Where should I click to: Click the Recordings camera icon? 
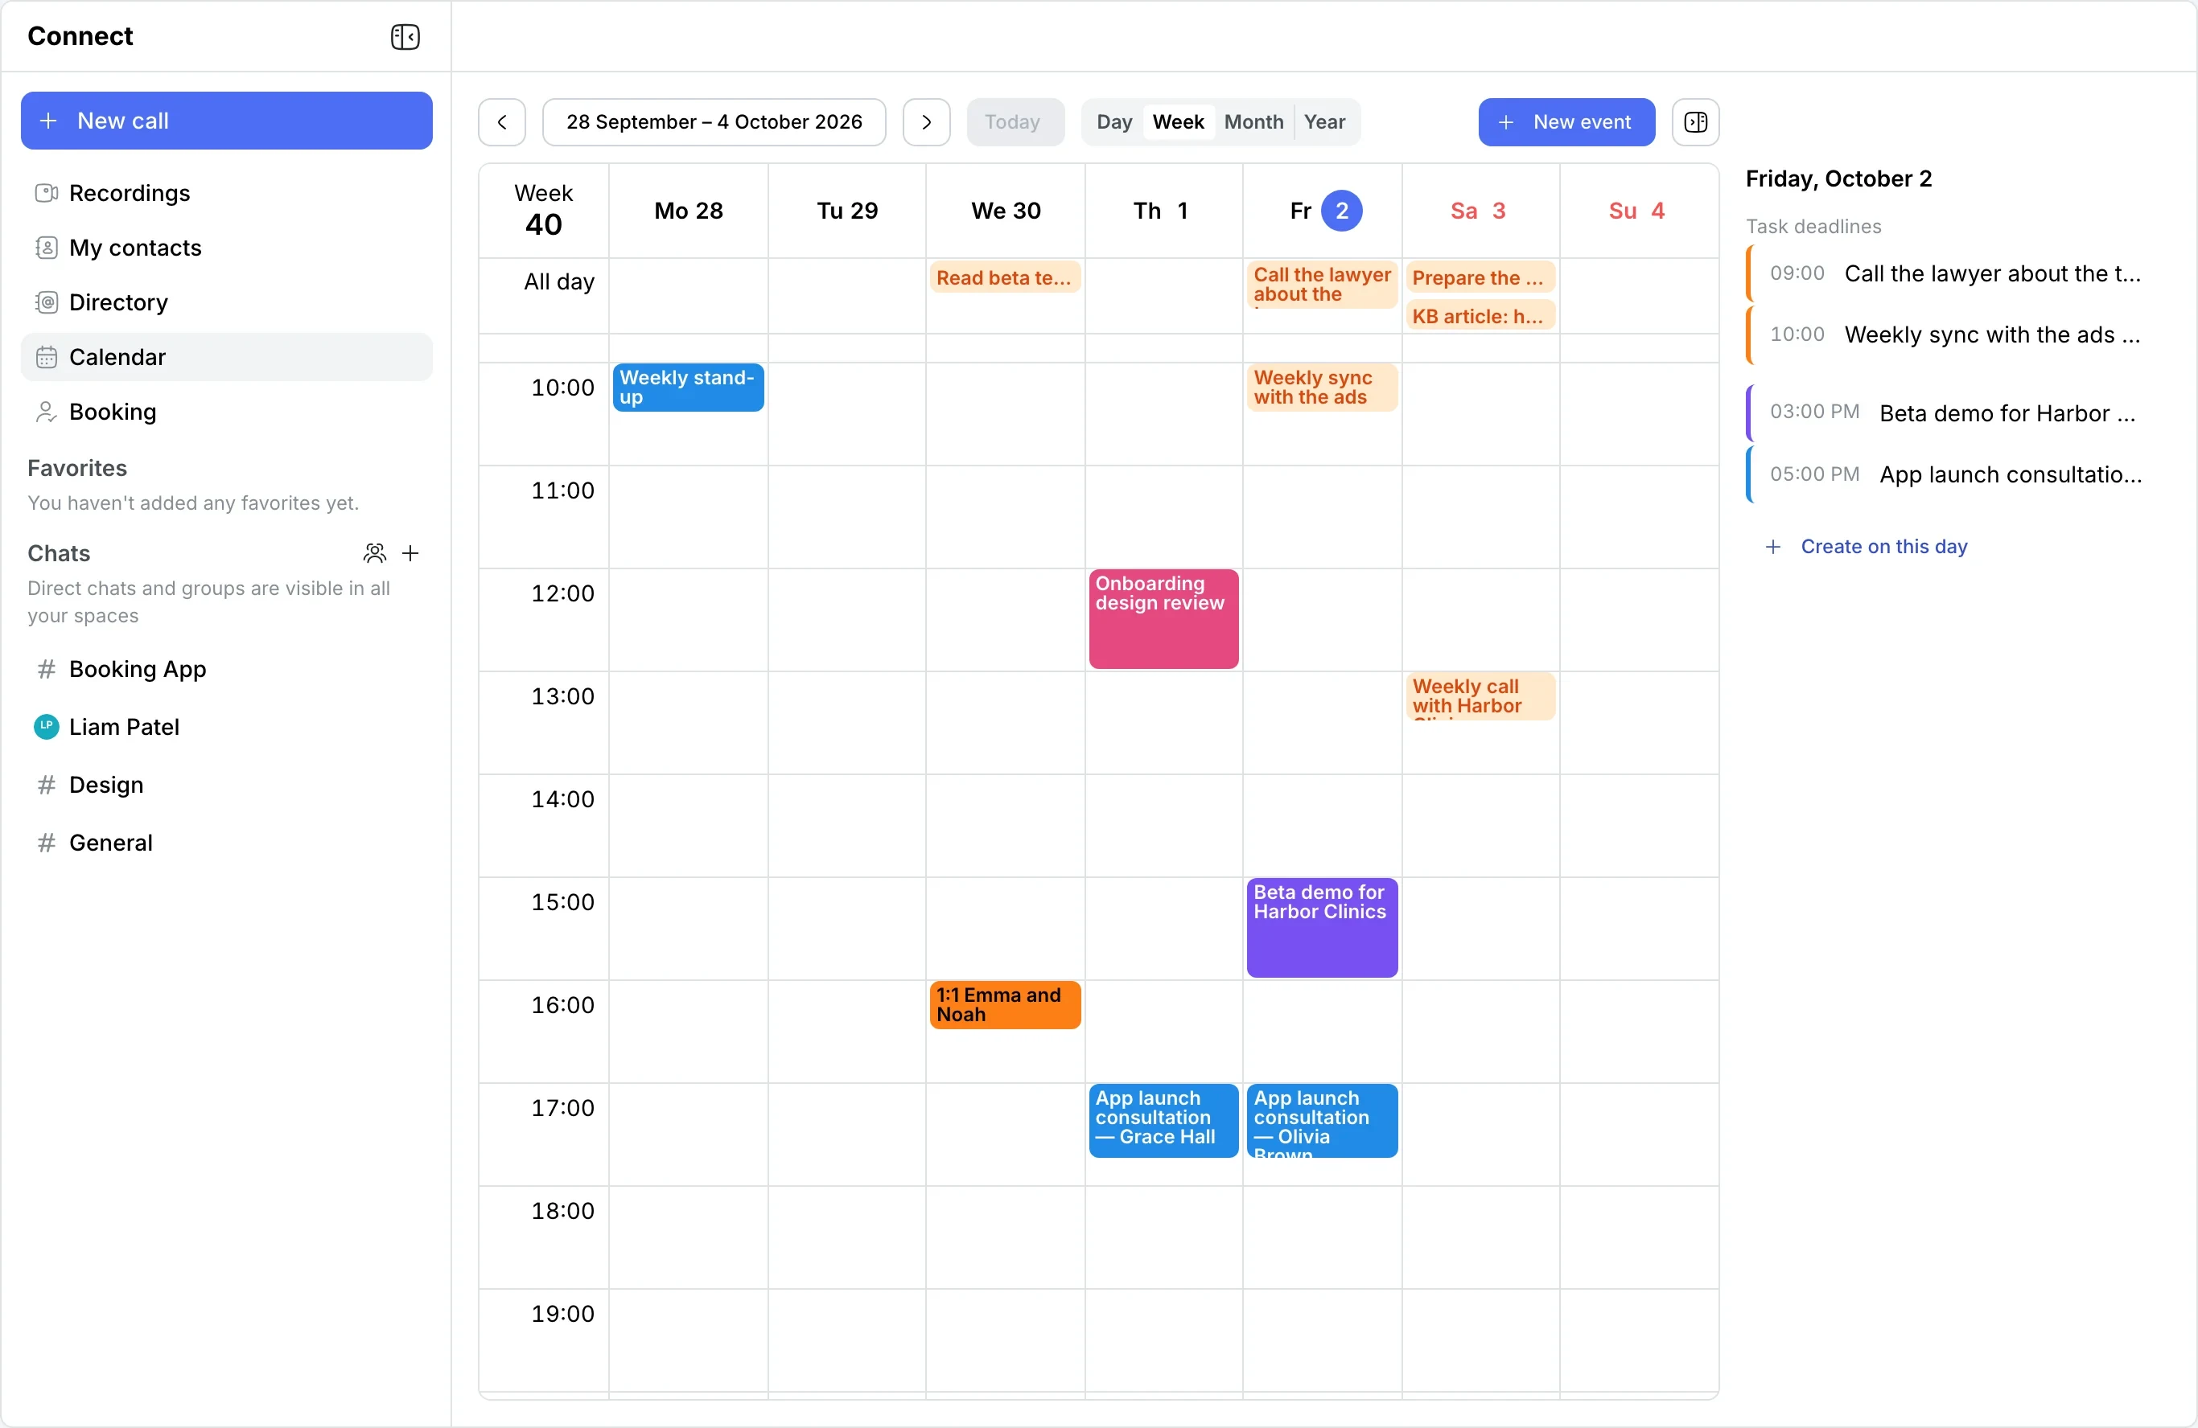[46, 193]
